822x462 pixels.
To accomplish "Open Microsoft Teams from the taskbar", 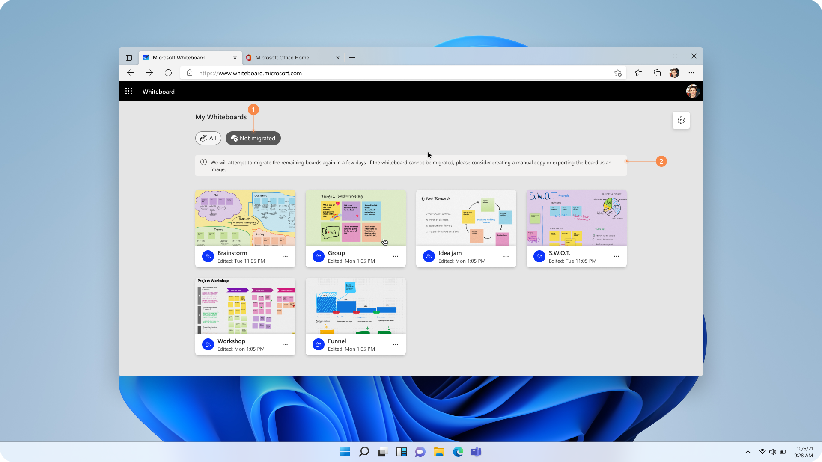I will tap(476, 452).
